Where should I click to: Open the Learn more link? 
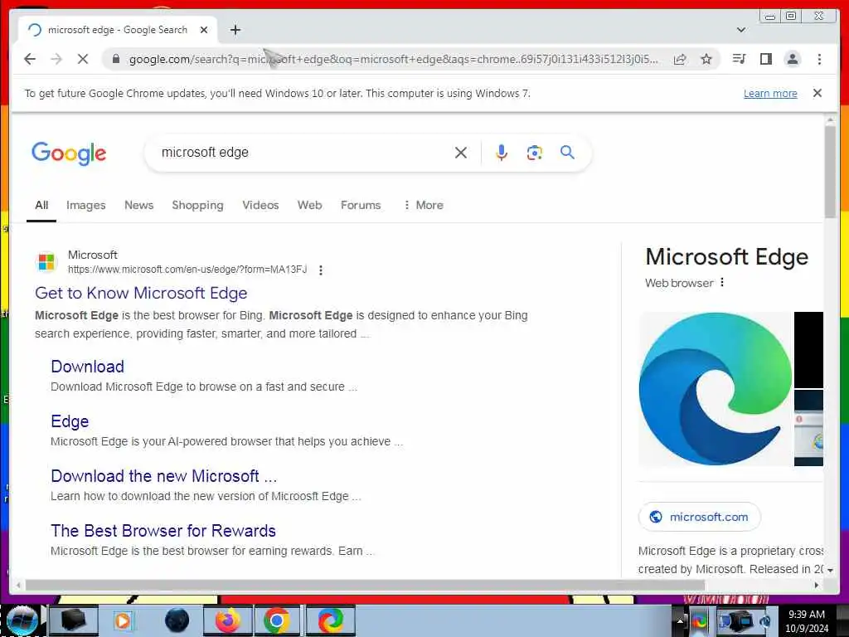pyautogui.click(x=770, y=93)
